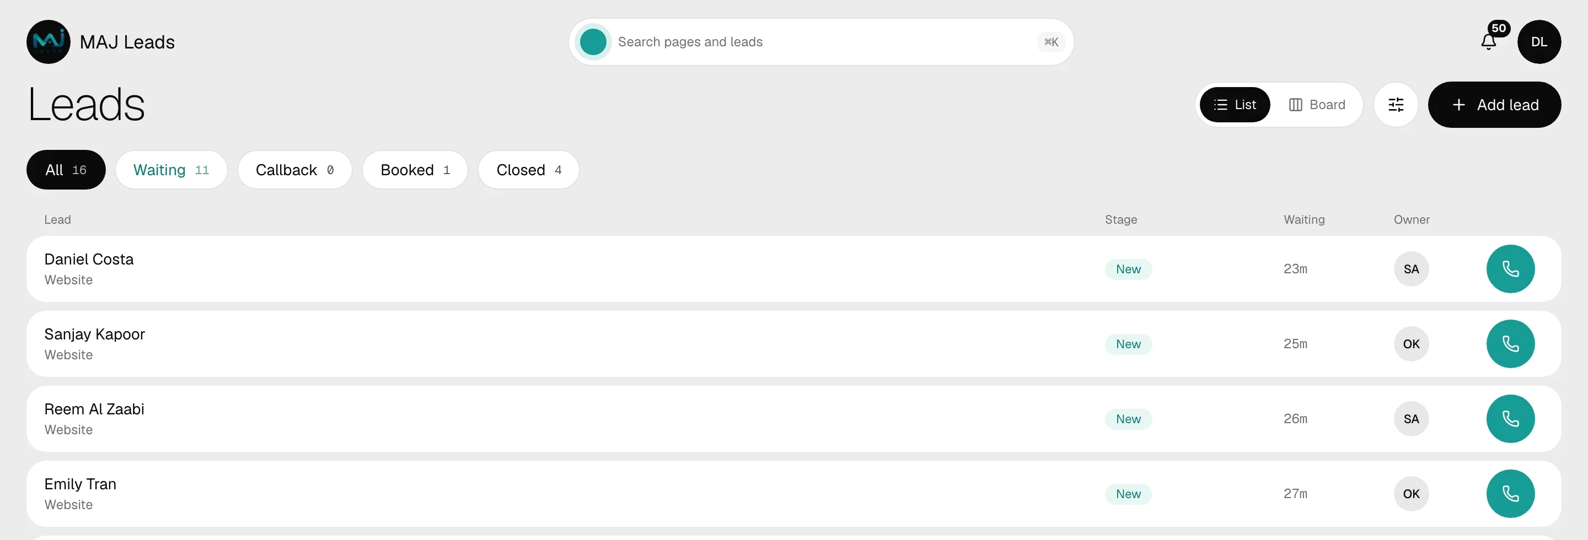
Task: Click New stage badge for Daniel Costa
Action: coord(1128,269)
